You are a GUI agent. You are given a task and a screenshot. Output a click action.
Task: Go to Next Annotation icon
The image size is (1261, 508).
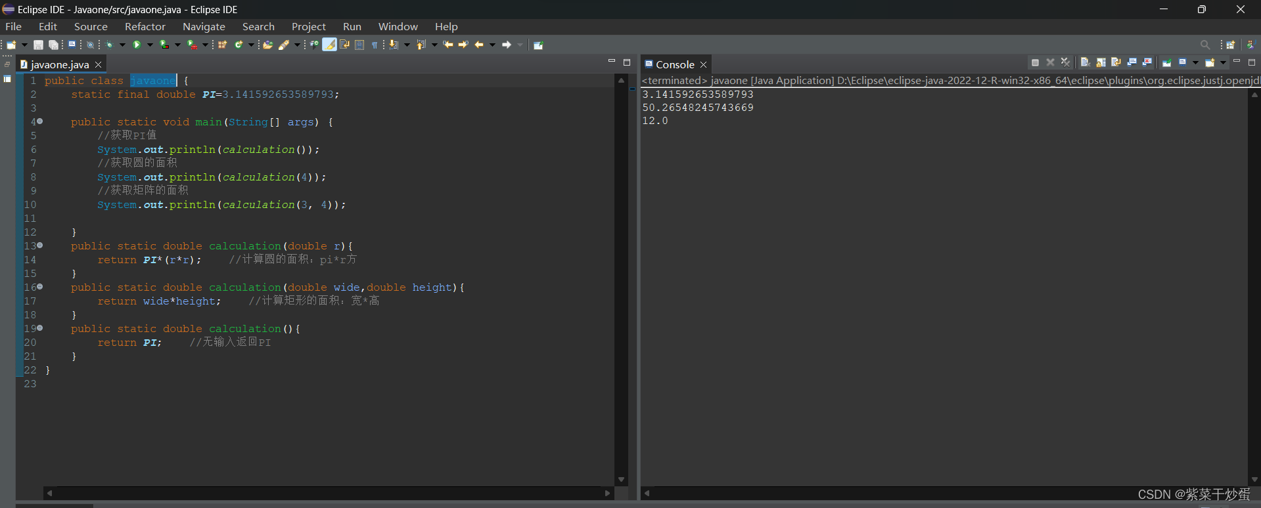click(393, 45)
